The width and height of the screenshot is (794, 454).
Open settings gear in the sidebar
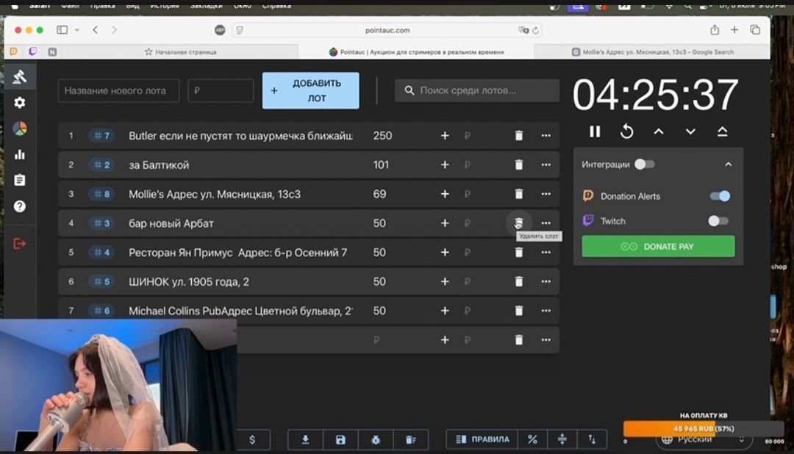click(20, 103)
